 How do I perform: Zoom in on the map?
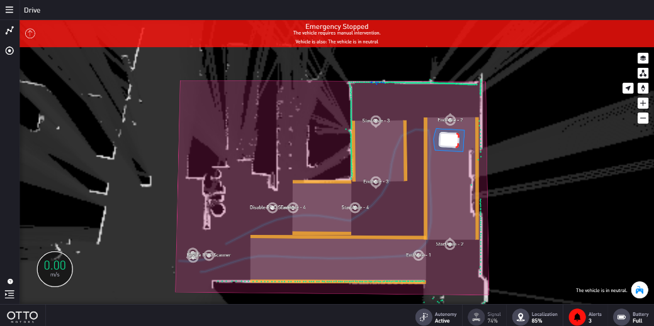(x=643, y=103)
